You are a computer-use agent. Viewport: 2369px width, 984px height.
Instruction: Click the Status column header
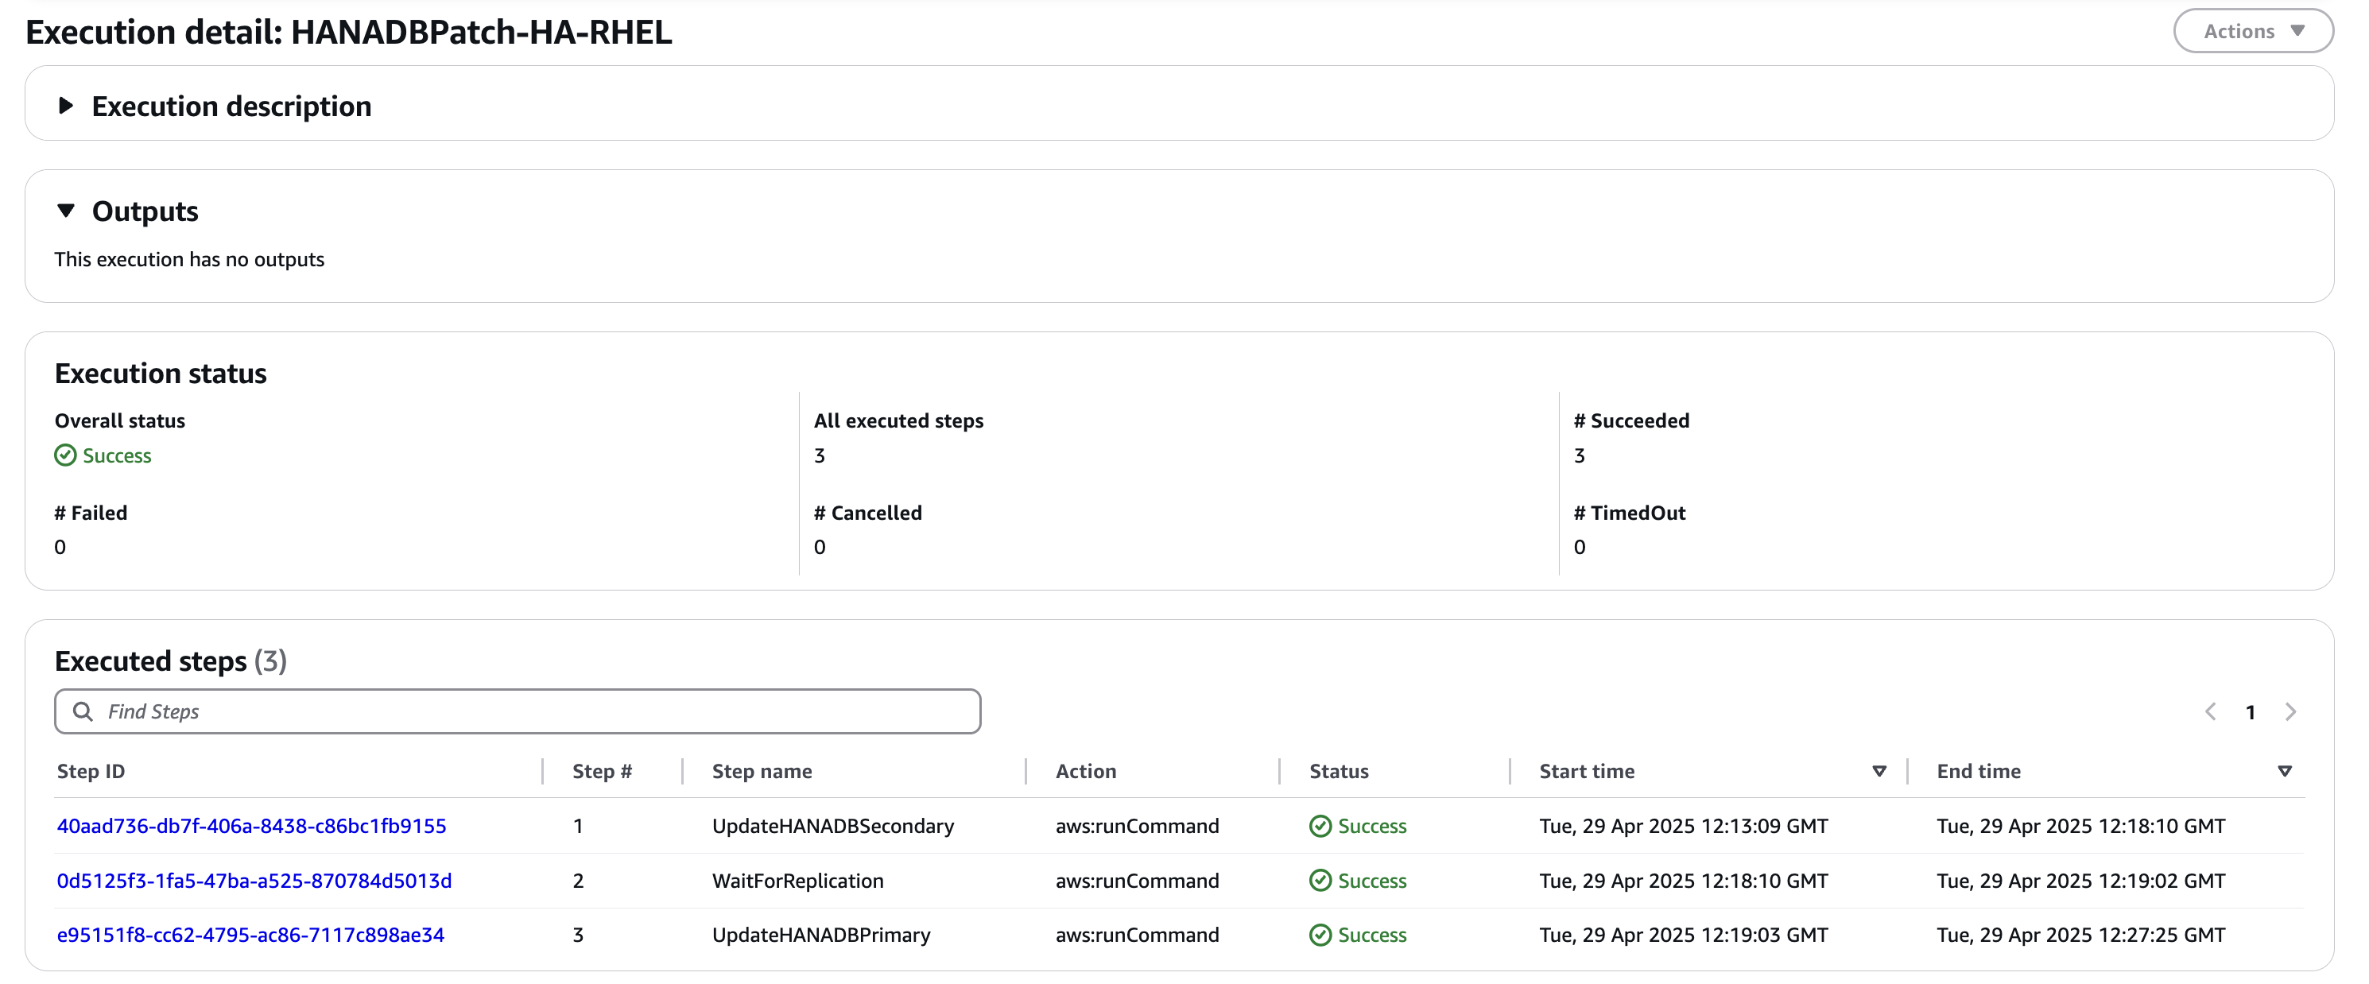click(1338, 771)
